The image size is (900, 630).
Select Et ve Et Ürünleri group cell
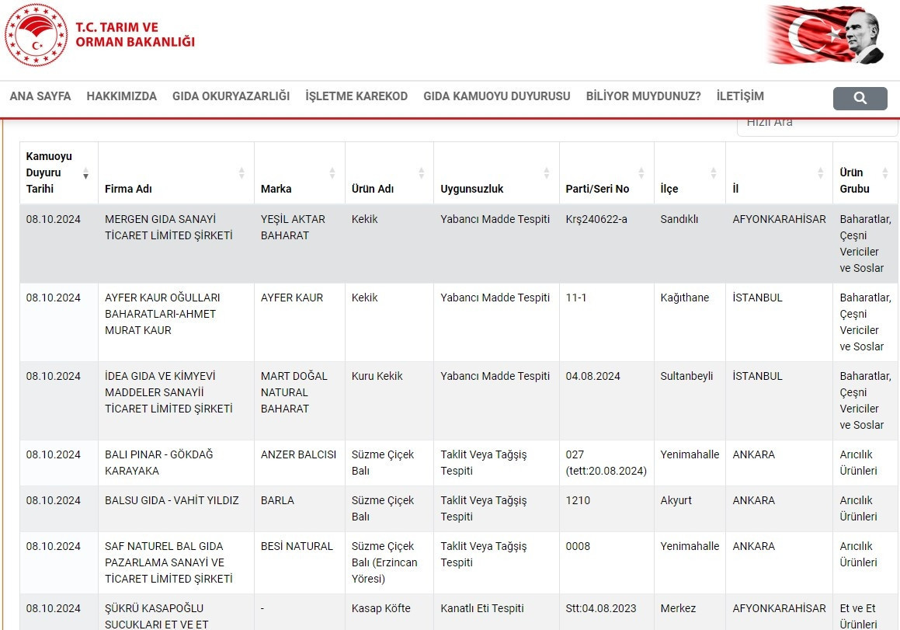(x=866, y=612)
